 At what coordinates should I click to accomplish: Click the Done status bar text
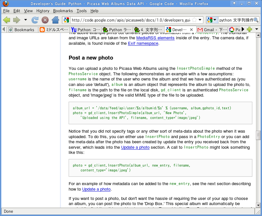8,211
